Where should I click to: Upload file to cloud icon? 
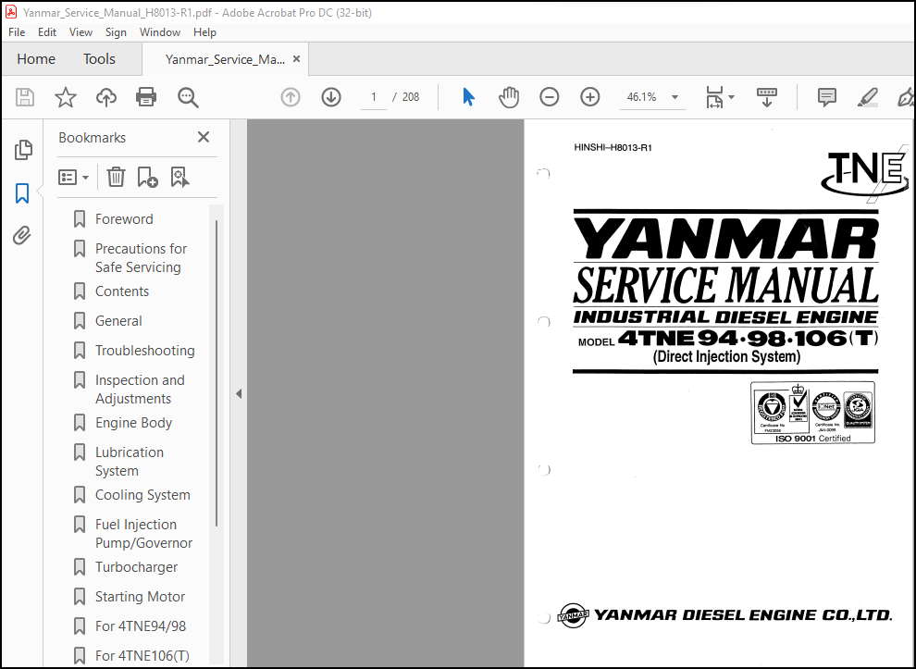(x=106, y=97)
